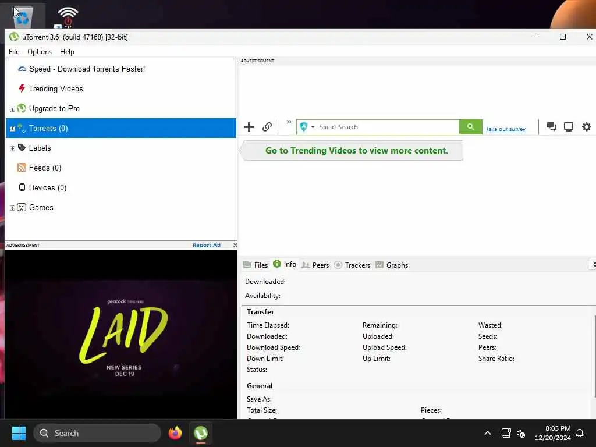
Task: Collapse detail pane with double-arrow button
Action: tap(593, 264)
